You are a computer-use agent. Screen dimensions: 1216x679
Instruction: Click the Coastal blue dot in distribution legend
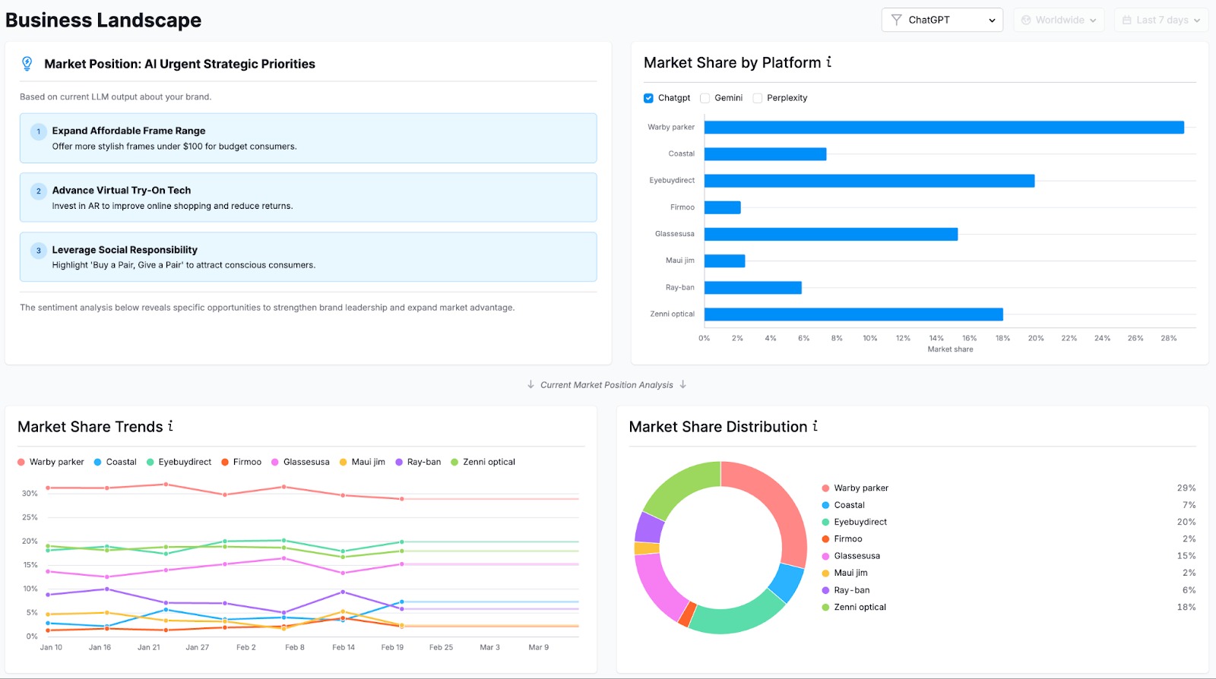[x=825, y=505]
